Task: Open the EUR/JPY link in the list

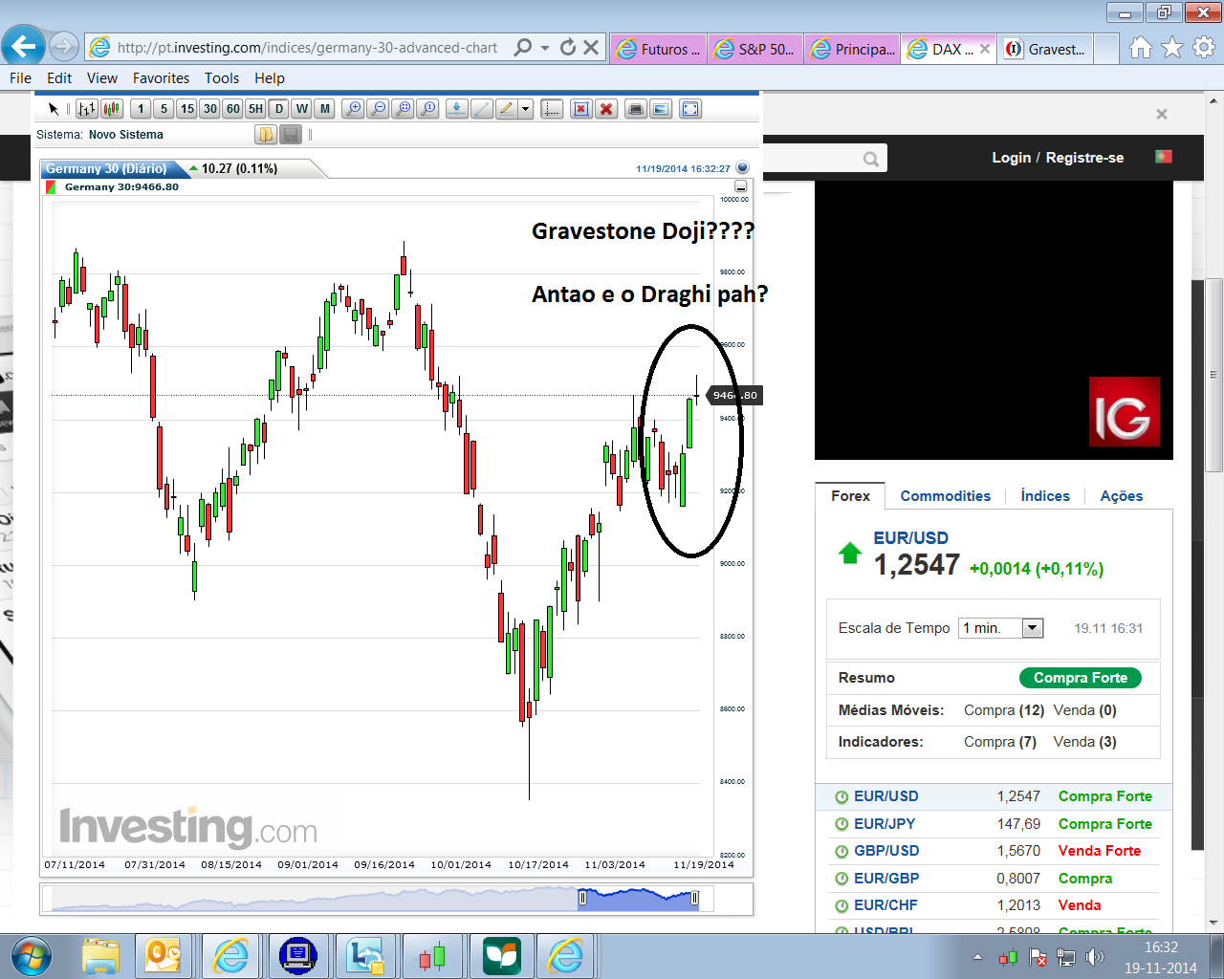Action: [x=885, y=824]
